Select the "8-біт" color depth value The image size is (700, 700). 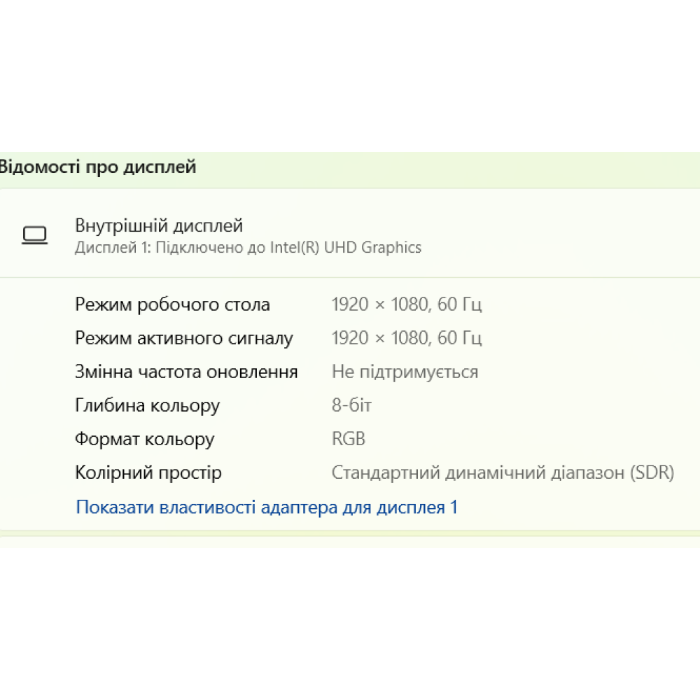tap(351, 405)
